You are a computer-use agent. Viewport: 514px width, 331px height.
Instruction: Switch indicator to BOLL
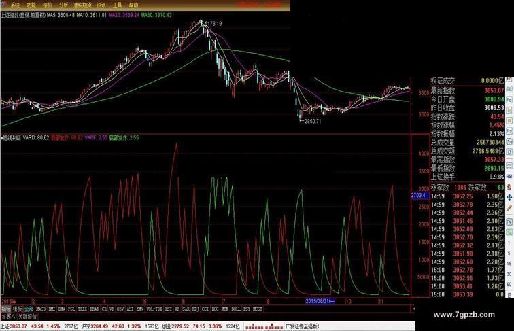[236, 309]
